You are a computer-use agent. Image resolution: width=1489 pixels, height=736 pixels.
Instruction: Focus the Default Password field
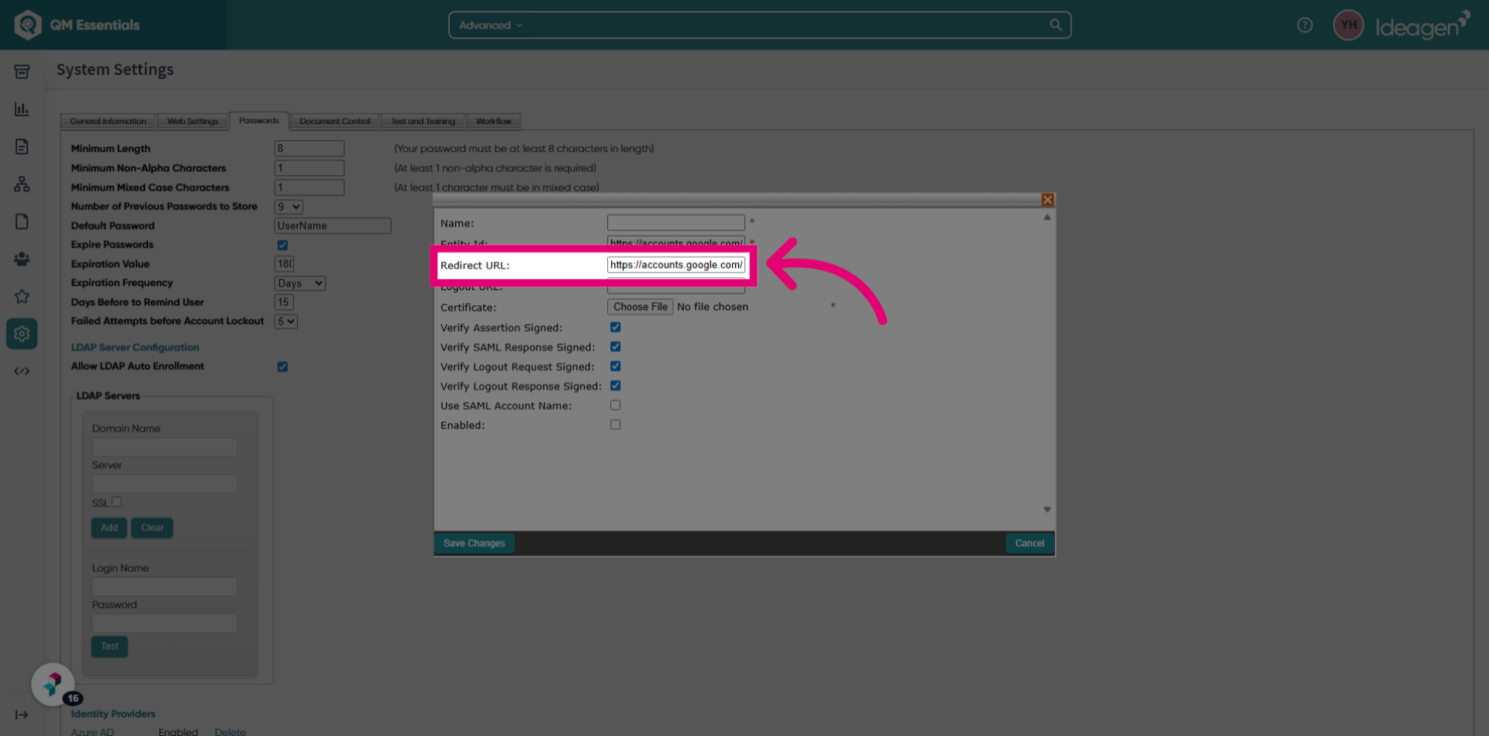point(333,225)
